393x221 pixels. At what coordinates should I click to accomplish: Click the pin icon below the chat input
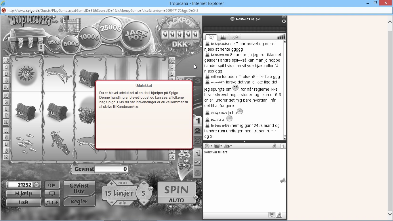[x=271, y=215]
